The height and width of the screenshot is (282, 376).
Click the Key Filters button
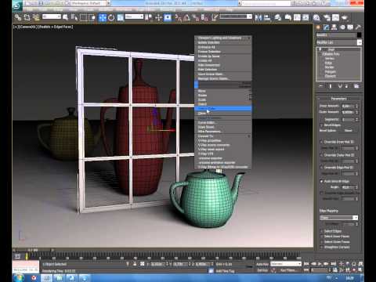(287, 270)
